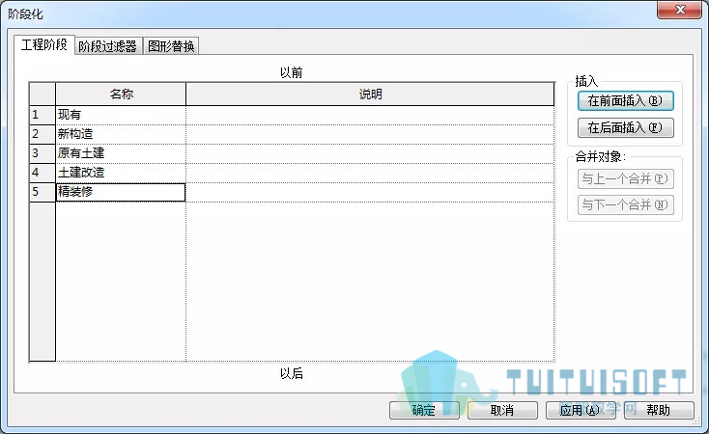Select the 原有土建 phase name cell

[x=121, y=153]
